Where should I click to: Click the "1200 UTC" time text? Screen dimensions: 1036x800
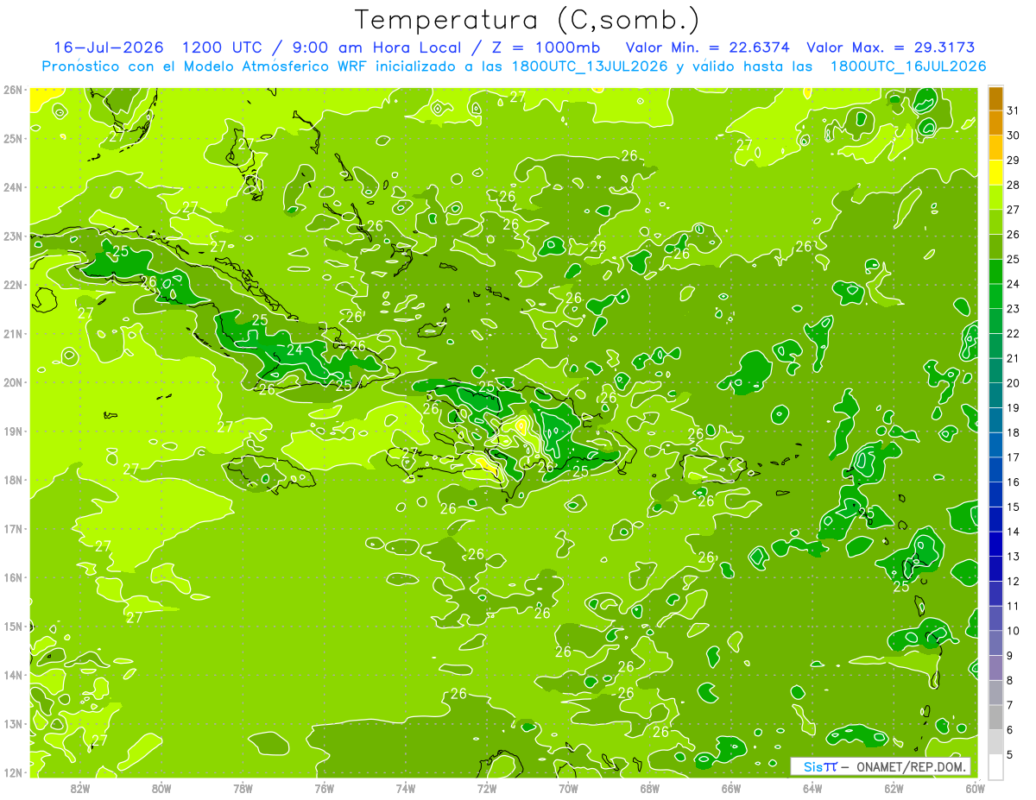tap(223, 47)
